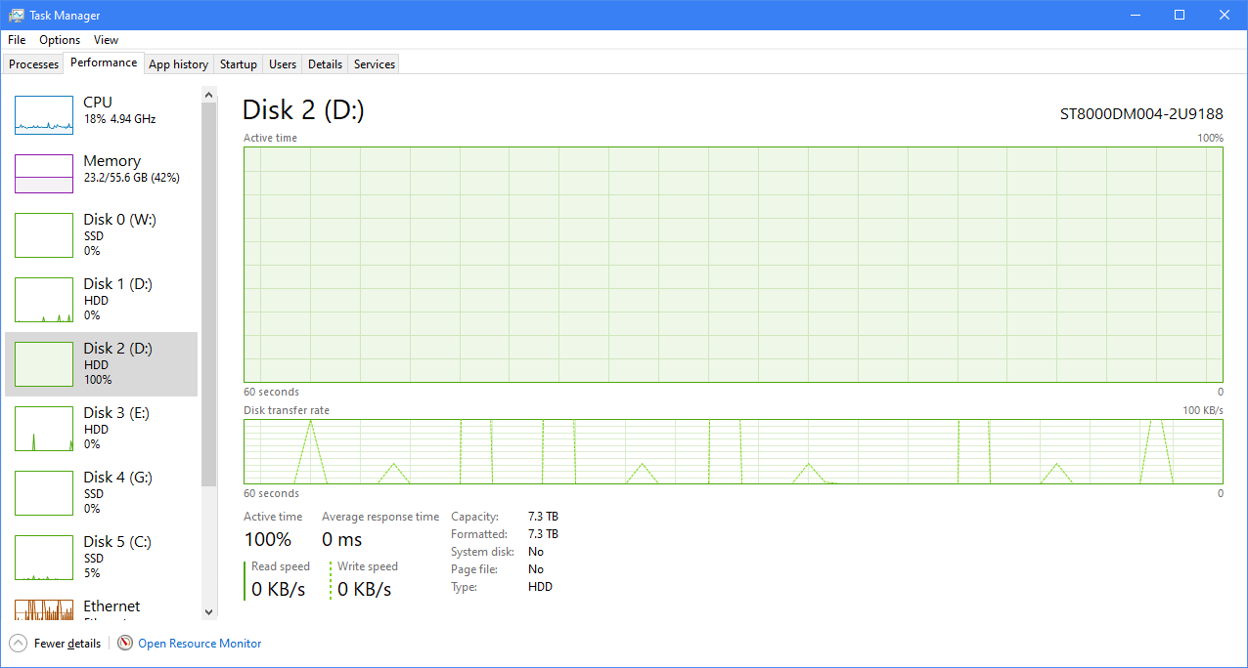The height and width of the screenshot is (668, 1248).
Task: Click the Capacity 7.3 TB value
Action: point(543,517)
